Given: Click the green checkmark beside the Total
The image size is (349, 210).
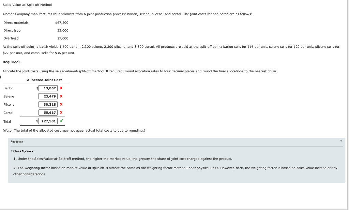Looking at the screenshot, I should pyautogui.click(x=61, y=121).
